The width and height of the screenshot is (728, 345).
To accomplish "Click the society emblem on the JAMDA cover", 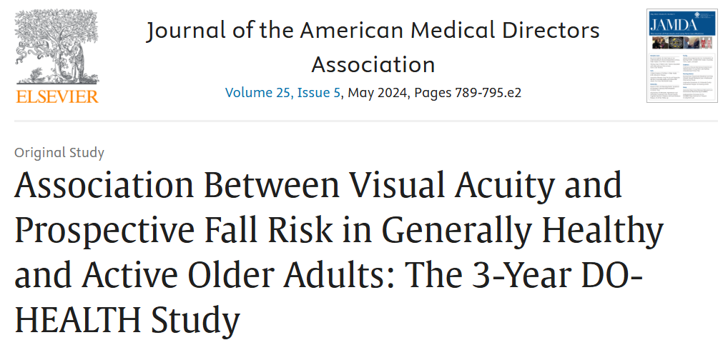I will pyautogui.click(x=697, y=15).
